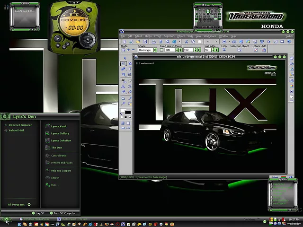
Task: Click the New document icon in PhotoImpact toolbar
Action: [125, 42]
